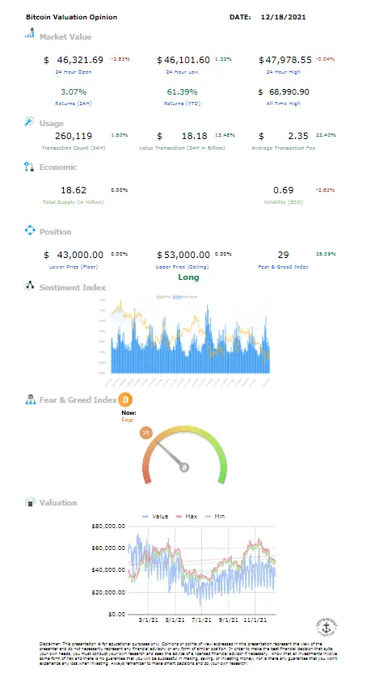Click the 3/1/21 date axis label
371x681 pixels.
click(x=149, y=620)
